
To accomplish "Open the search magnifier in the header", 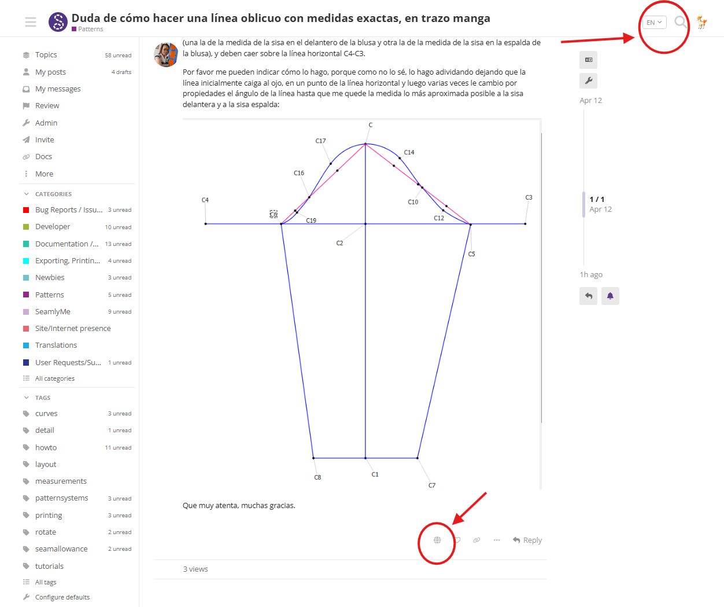I will coord(681,23).
